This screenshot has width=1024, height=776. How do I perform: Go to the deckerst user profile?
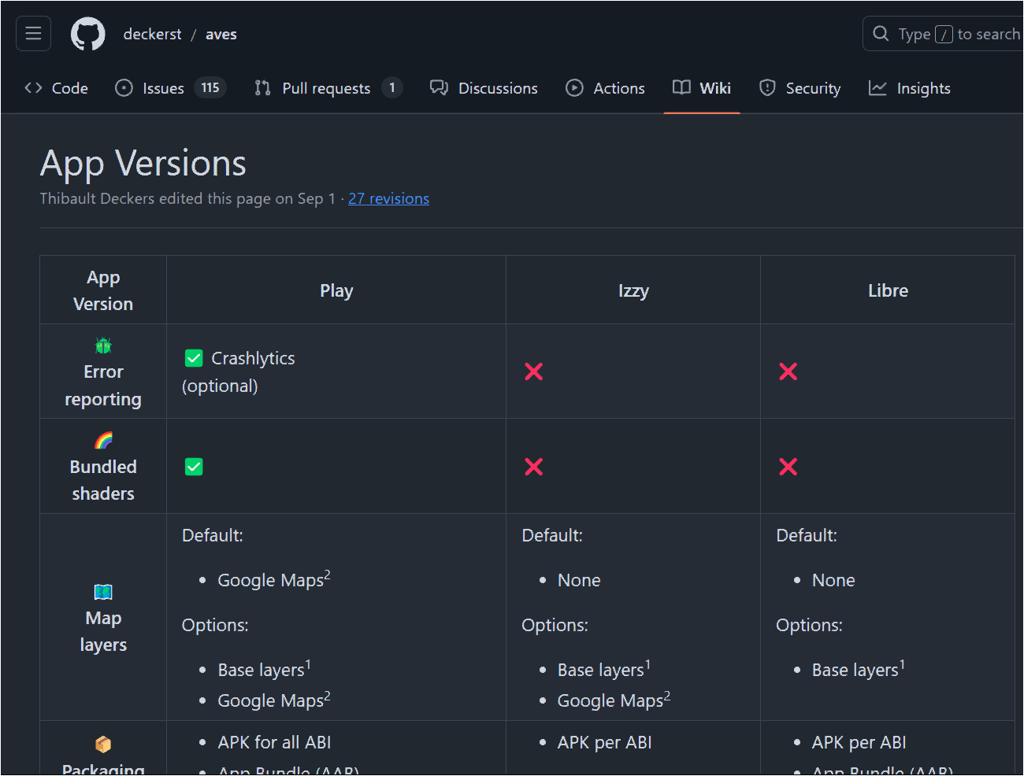pyautogui.click(x=152, y=34)
